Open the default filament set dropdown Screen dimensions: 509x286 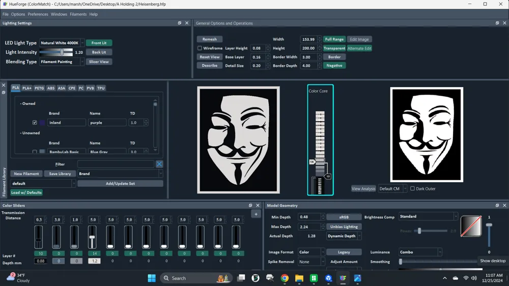tap(43, 183)
